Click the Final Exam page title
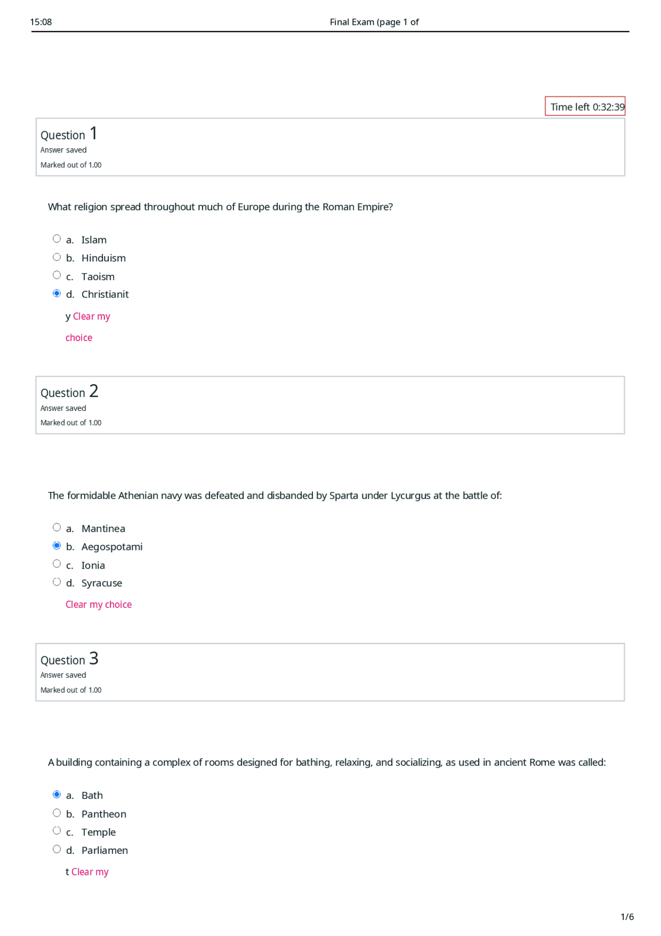 tap(374, 22)
